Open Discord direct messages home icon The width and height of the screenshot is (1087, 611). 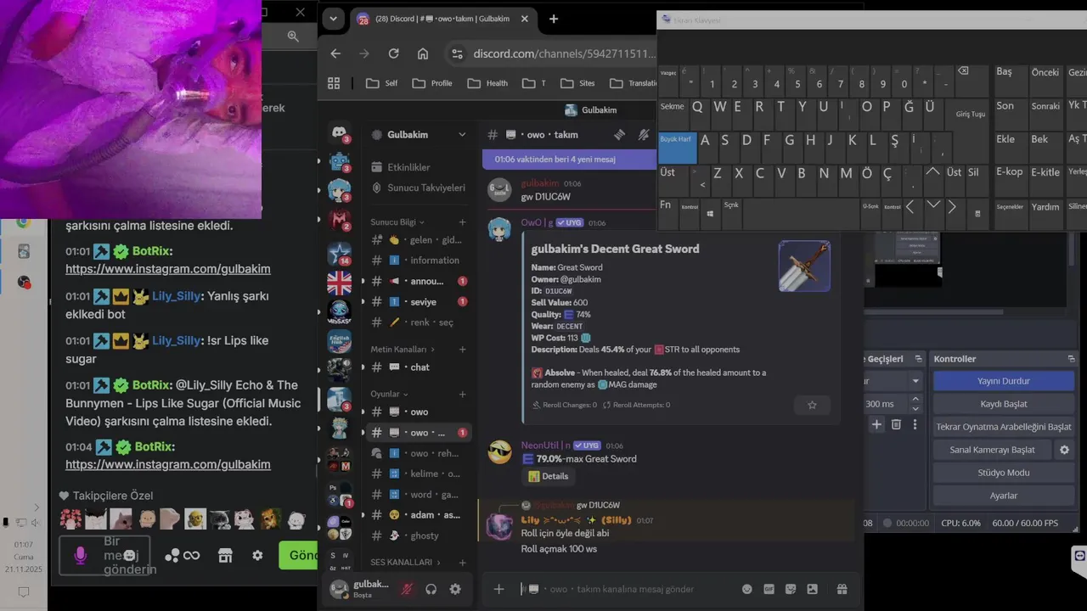coord(340,134)
